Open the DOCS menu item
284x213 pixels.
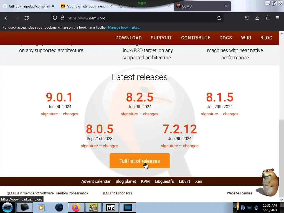point(226,38)
